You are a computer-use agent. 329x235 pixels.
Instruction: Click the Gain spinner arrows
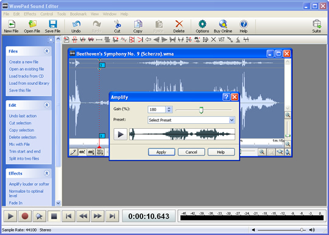(x=169, y=109)
